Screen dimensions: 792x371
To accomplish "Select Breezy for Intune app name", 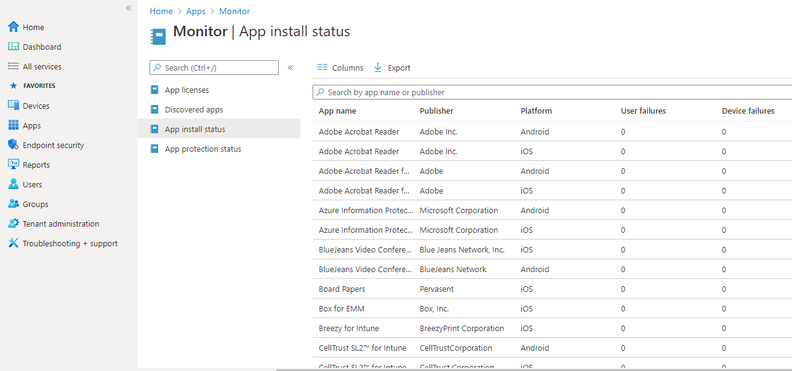I will click(349, 328).
